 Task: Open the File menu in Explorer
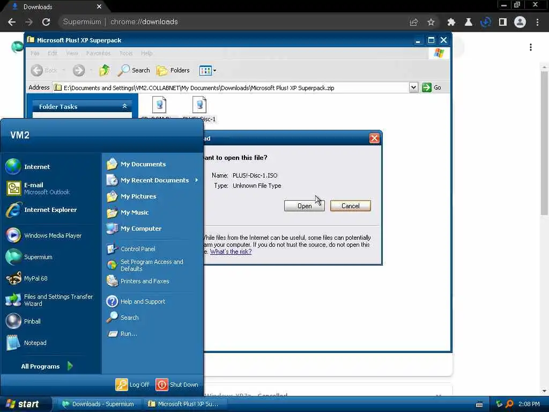tap(35, 53)
